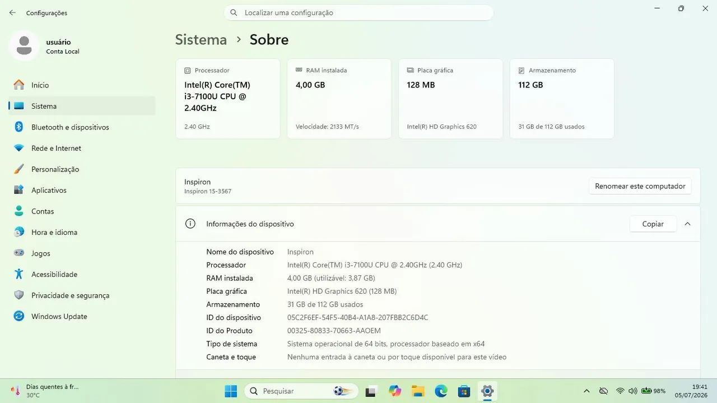
Task: Open Hora e idioma settings
Action: coord(82,232)
